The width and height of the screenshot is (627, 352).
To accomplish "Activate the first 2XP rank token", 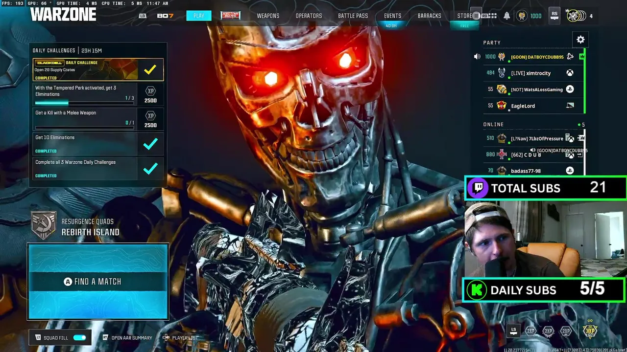I will point(531,331).
